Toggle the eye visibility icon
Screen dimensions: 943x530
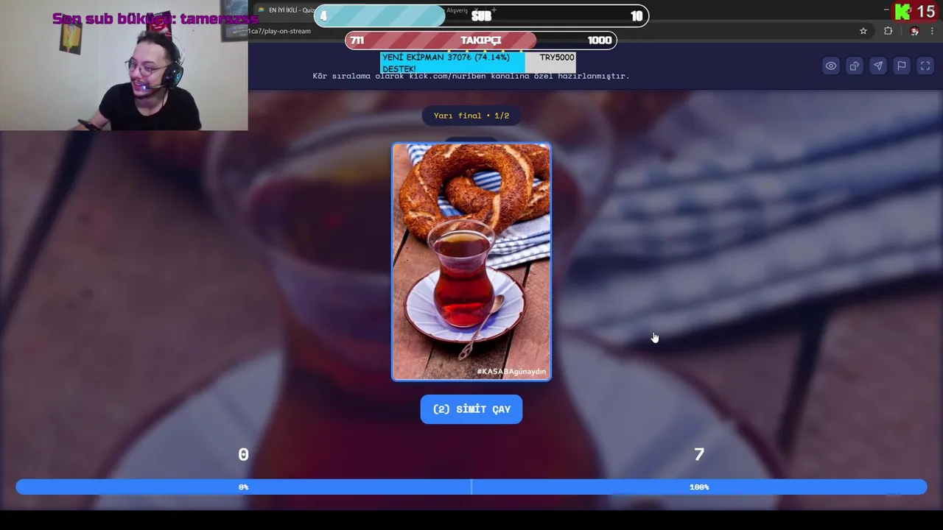[830, 66]
